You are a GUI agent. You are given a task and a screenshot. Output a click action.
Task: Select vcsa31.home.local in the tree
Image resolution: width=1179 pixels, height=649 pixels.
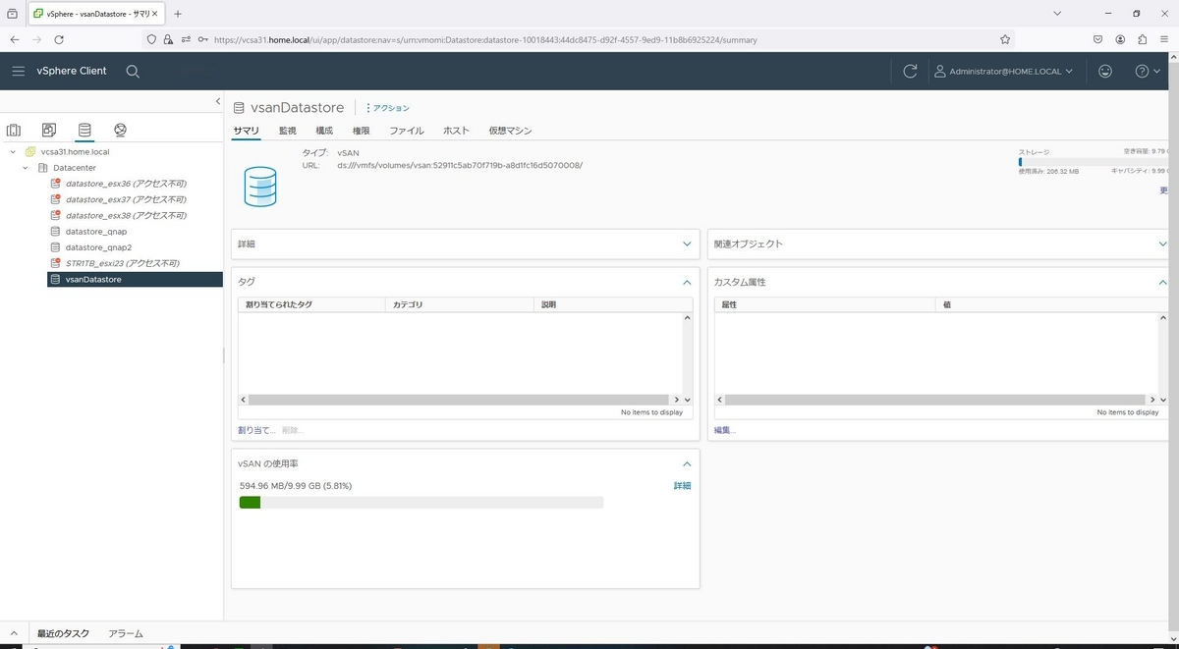pyautogui.click(x=75, y=152)
